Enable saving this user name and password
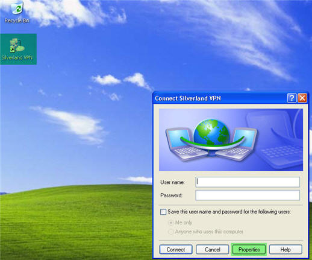This screenshot has width=312, height=260. [163, 212]
